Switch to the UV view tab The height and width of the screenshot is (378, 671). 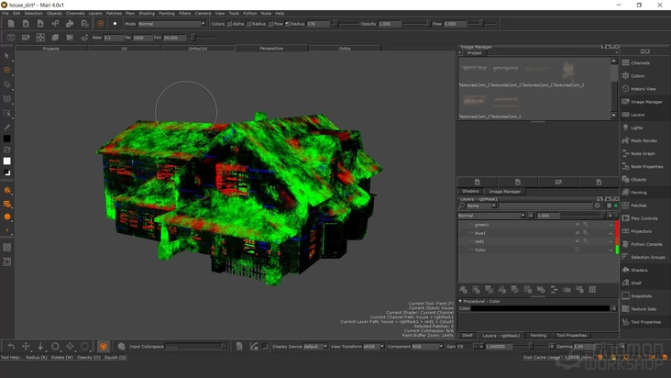(x=124, y=49)
